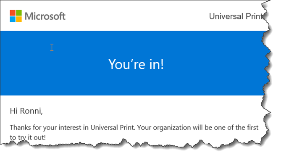Click the name "Ronni" in the greeting
This screenshot has width=281, height=158.
pos(31,111)
